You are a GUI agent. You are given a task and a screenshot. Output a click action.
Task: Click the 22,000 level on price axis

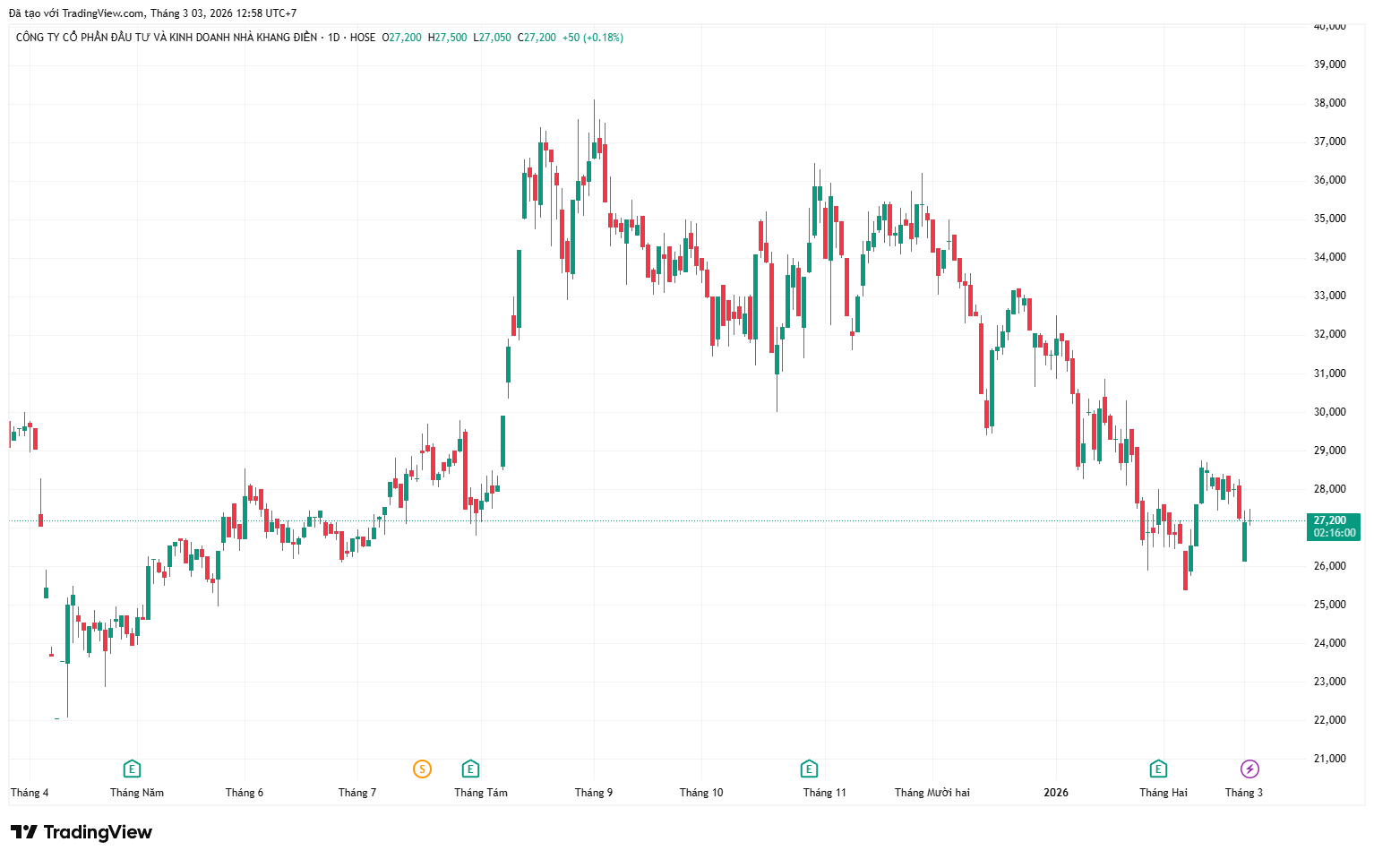click(1329, 720)
